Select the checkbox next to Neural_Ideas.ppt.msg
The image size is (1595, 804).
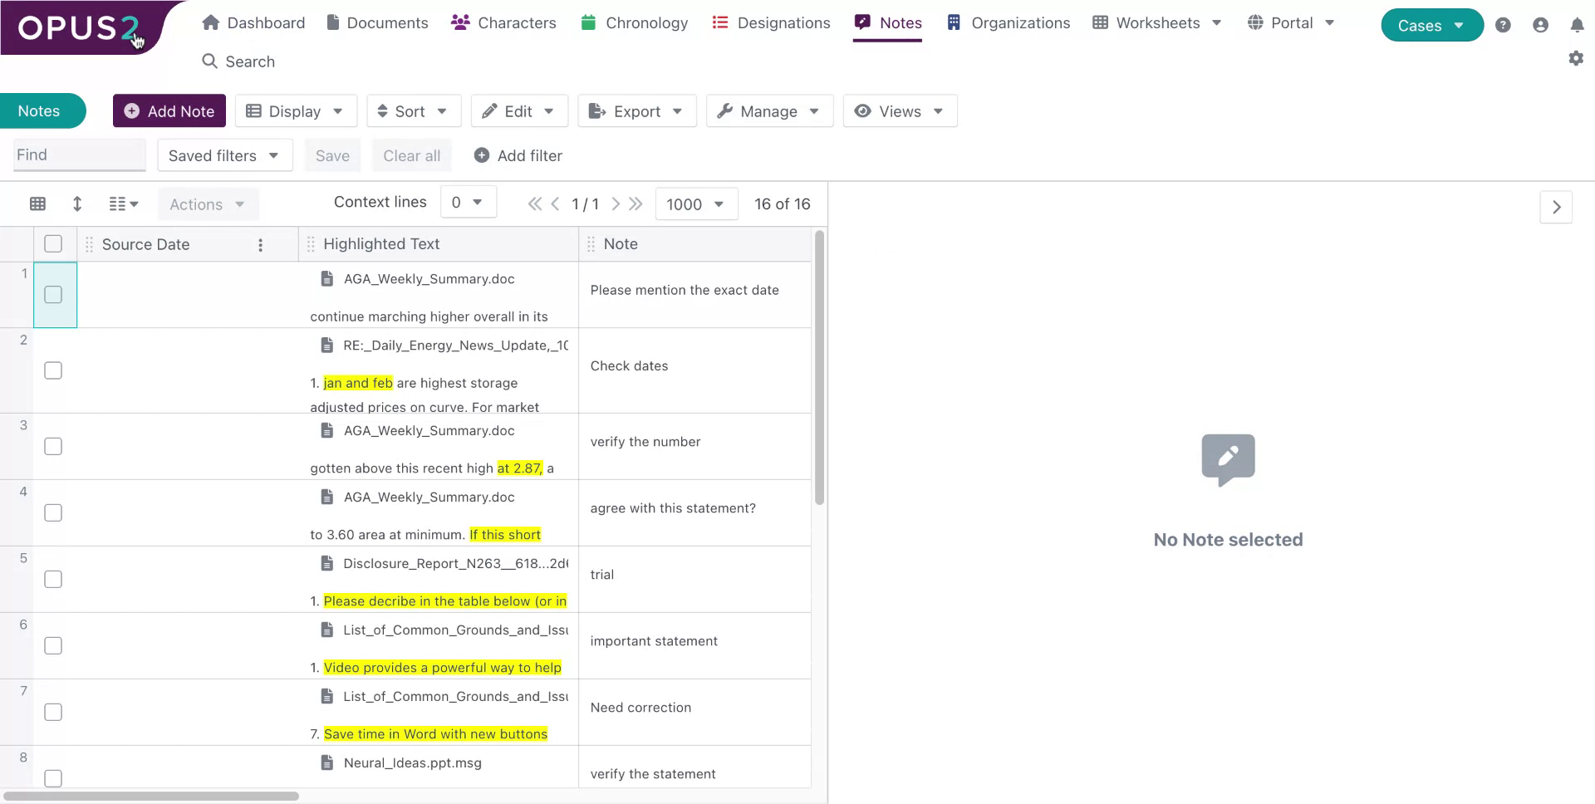[52, 778]
